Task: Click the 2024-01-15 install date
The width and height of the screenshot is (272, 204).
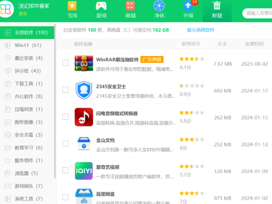Action: click(254, 118)
